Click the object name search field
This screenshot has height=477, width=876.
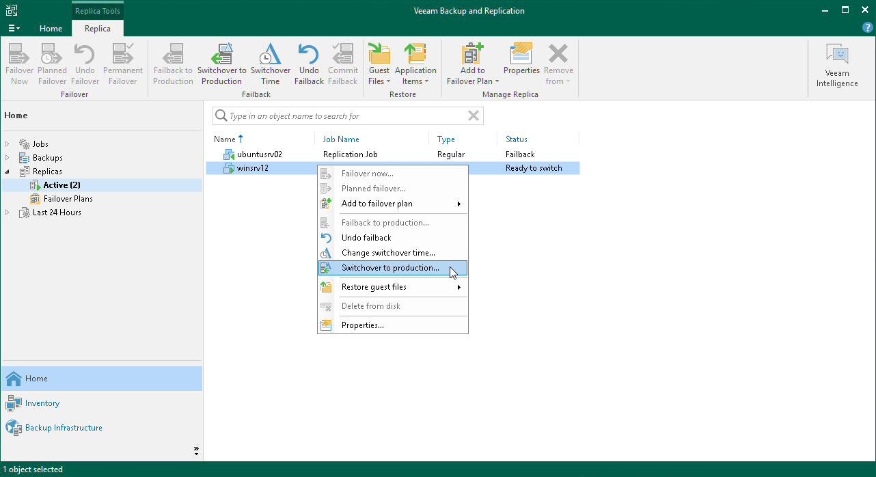(x=347, y=116)
